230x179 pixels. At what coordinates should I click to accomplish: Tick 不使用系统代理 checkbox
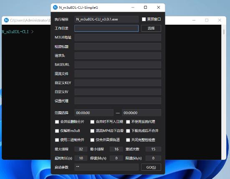click(128, 122)
